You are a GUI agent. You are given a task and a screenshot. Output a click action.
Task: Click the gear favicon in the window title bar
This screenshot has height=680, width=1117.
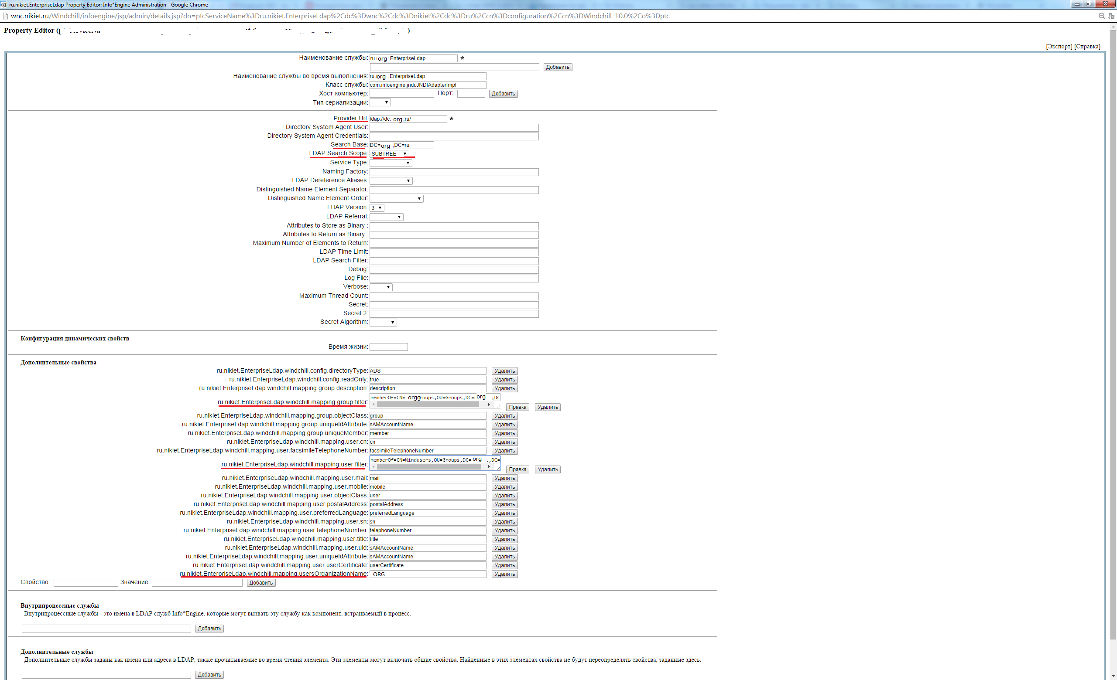[3, 4]
